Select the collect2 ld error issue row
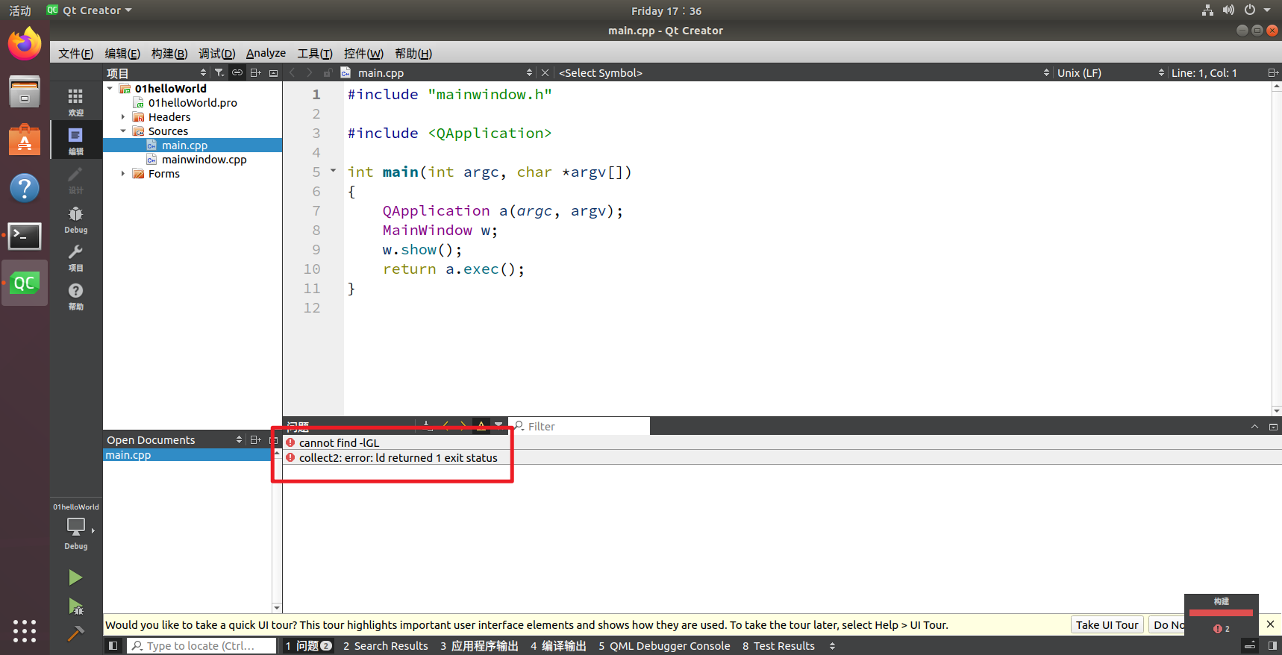Viewport: 1282px width, 655px height. pos(782,457)
